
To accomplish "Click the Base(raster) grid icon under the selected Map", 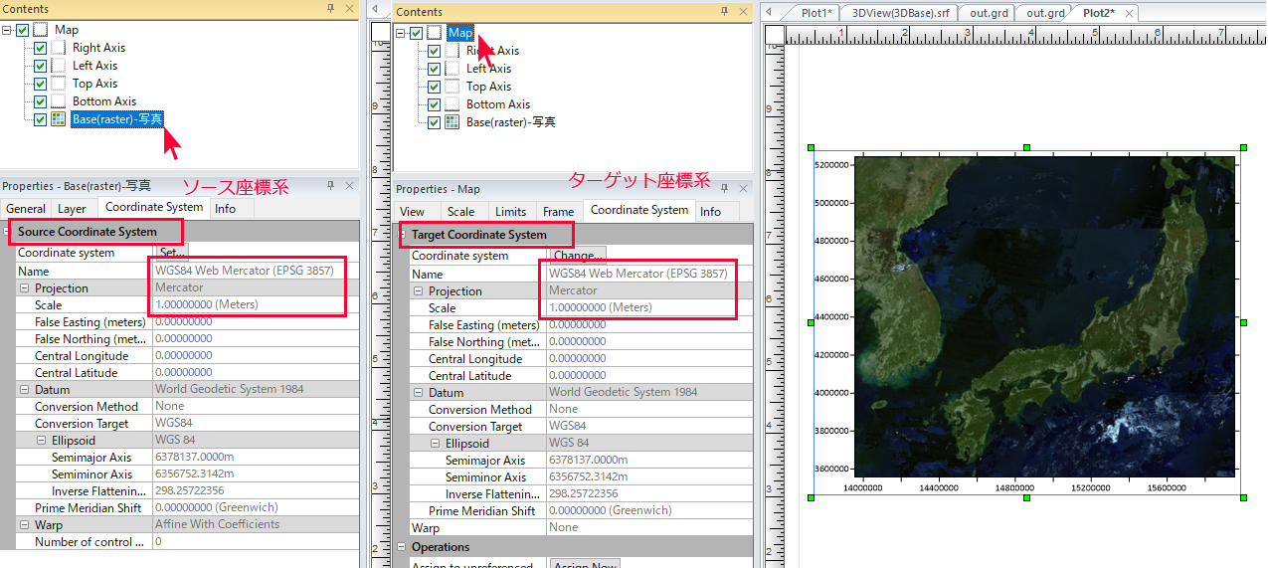I will pyautogui.click(x=453, y=122).
